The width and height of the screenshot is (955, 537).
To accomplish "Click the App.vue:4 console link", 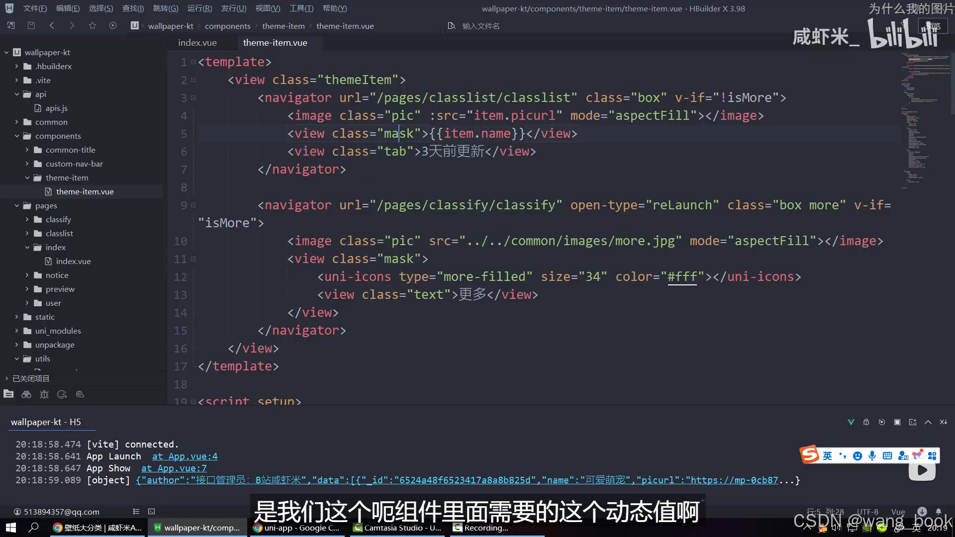I will (x=185, y=456).
